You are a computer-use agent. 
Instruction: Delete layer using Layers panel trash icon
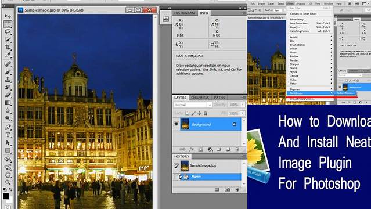pyautogui.click(x=237, y=149)
